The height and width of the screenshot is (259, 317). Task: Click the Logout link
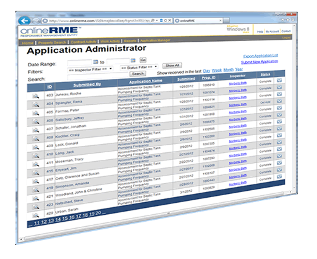(287, 37)
